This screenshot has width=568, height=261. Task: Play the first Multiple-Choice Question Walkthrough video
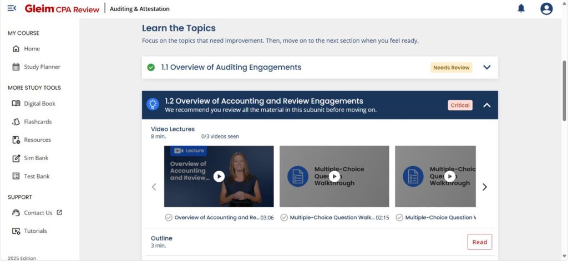(x=334, y=176)
